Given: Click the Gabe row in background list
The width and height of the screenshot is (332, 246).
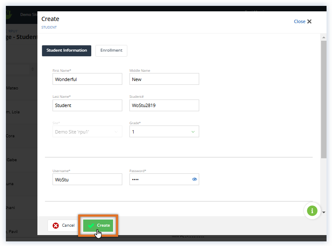Looking at the screenshot, I should [21, 160].
